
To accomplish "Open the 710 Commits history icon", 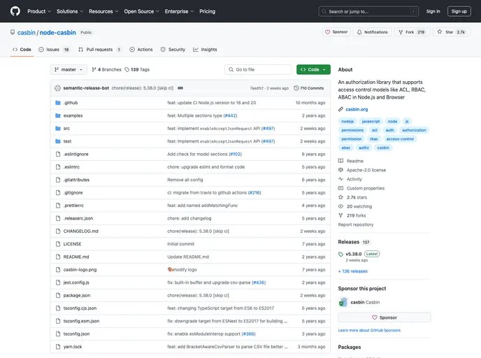I will pyautogui.click(x=296, y=88).
